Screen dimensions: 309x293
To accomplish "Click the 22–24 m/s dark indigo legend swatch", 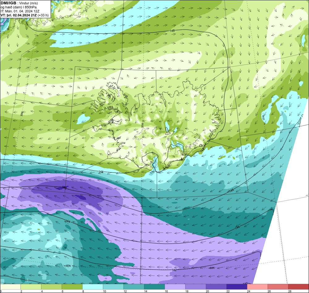I will click(237, 287).
